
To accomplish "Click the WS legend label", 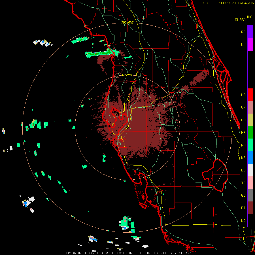I will coord(243,158).
